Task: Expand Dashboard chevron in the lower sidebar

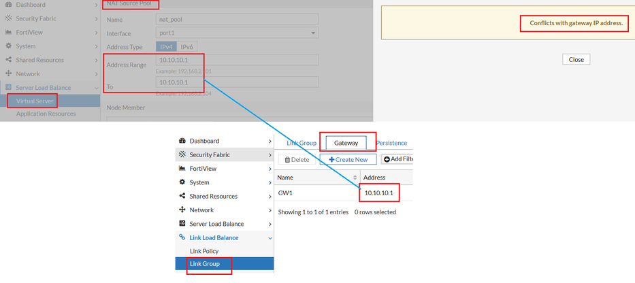Action: click(270, 141)
